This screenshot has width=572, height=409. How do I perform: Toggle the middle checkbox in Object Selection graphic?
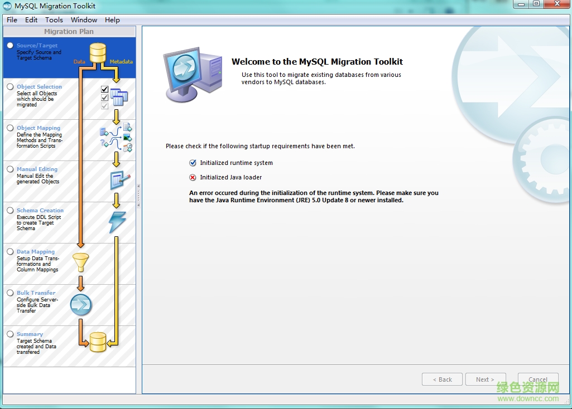(103, 97)
